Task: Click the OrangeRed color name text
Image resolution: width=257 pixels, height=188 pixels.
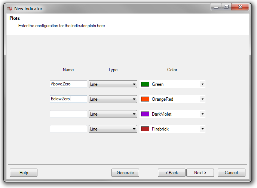Action: 162,99
